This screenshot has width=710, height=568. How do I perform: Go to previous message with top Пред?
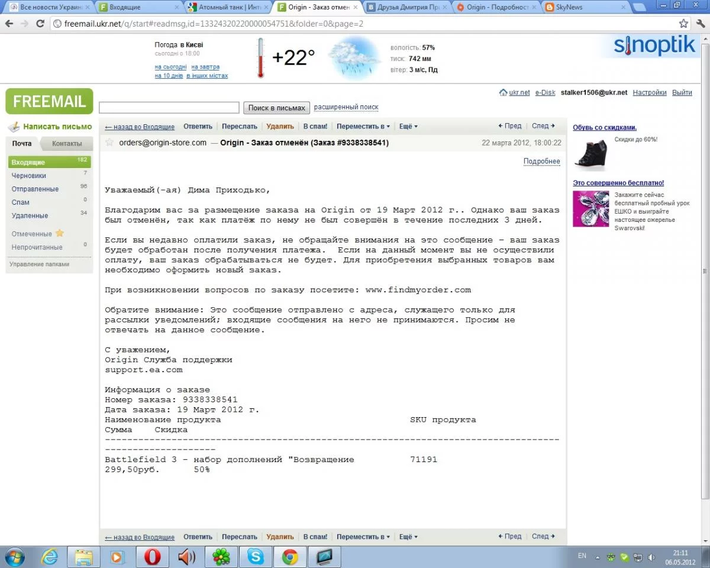tap(510, 126)
